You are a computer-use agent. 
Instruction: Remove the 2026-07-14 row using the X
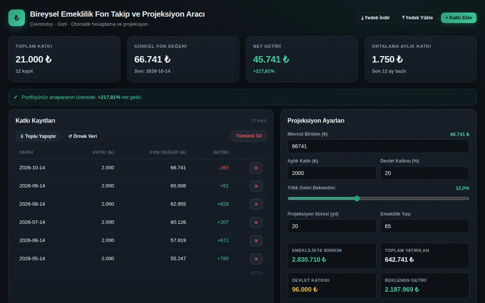point(256,222)
